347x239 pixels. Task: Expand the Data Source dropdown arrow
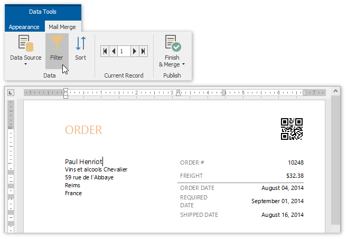[25, 65]
